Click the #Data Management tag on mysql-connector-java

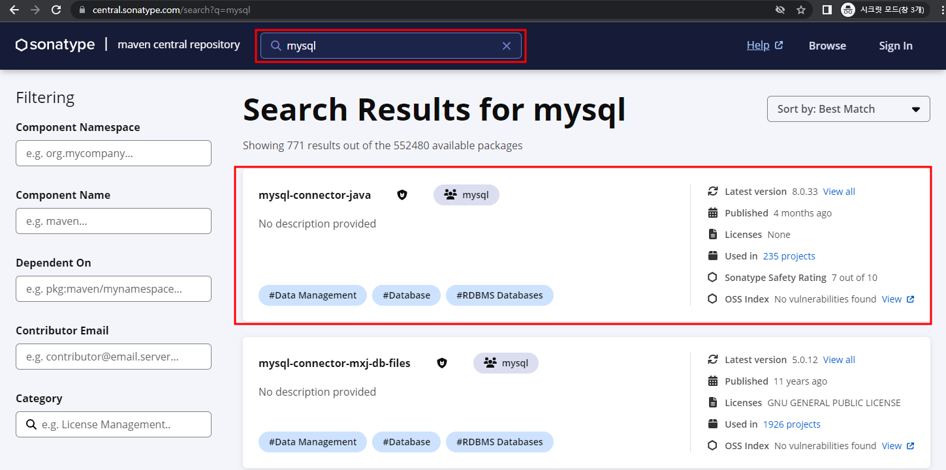(x=313, y=295)
